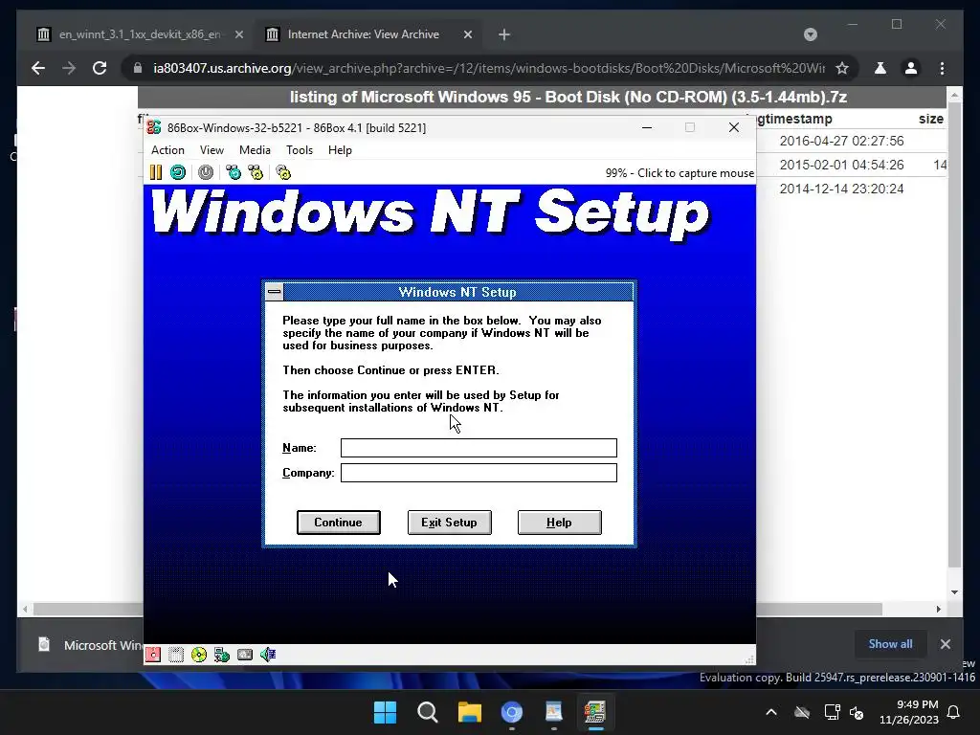This screenshot has height=735, width=980.
Task: Click the red floppy drive status icon
Action: 153,655
